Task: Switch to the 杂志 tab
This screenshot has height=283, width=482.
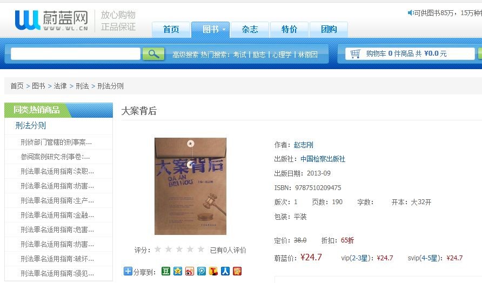Action: (250, 30)
